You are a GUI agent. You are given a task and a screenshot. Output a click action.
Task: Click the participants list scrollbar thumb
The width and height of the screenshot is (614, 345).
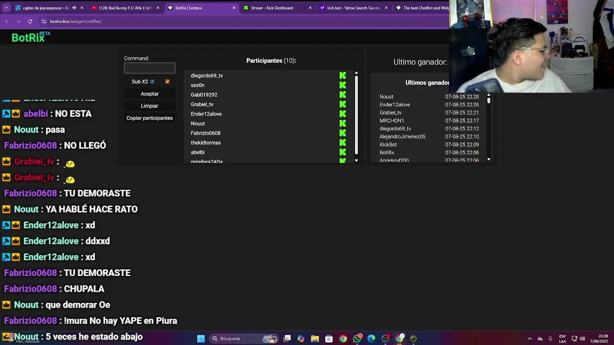(356, 115)
